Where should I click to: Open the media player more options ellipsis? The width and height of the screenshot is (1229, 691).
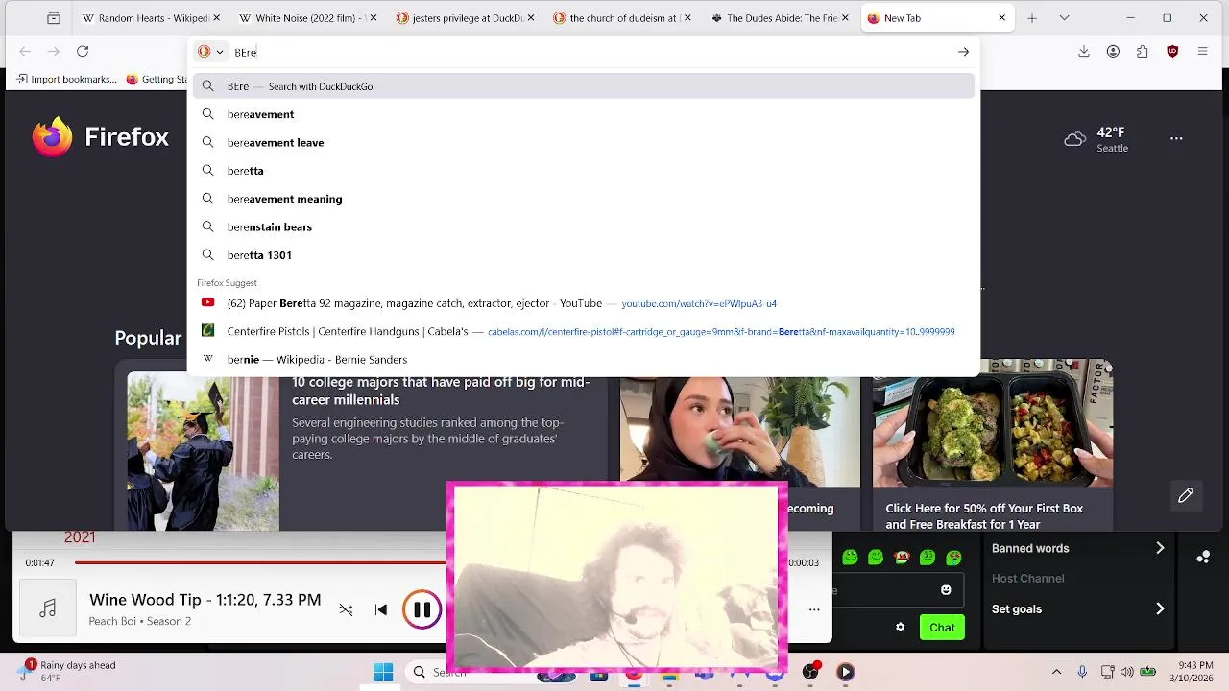pyautogui.click(x=814, y=609)
